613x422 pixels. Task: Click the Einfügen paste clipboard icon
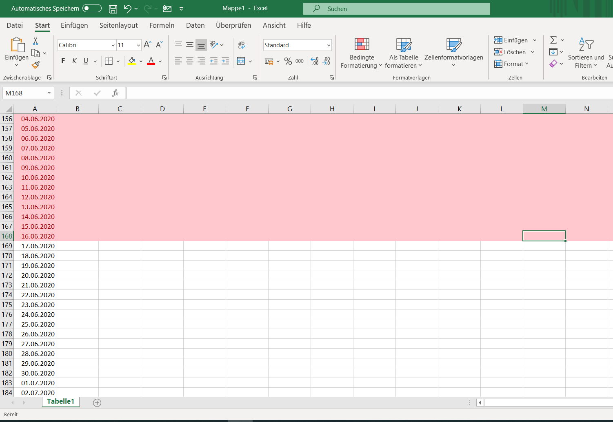coord(17,45)
